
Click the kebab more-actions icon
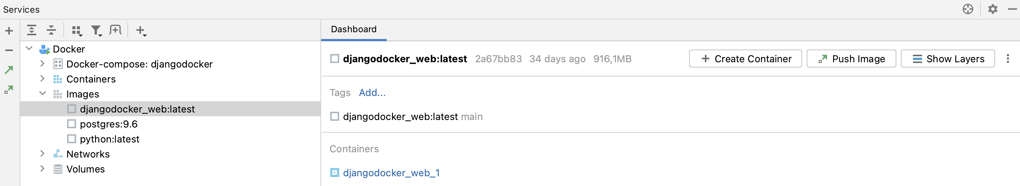[x=1008, y=59]
